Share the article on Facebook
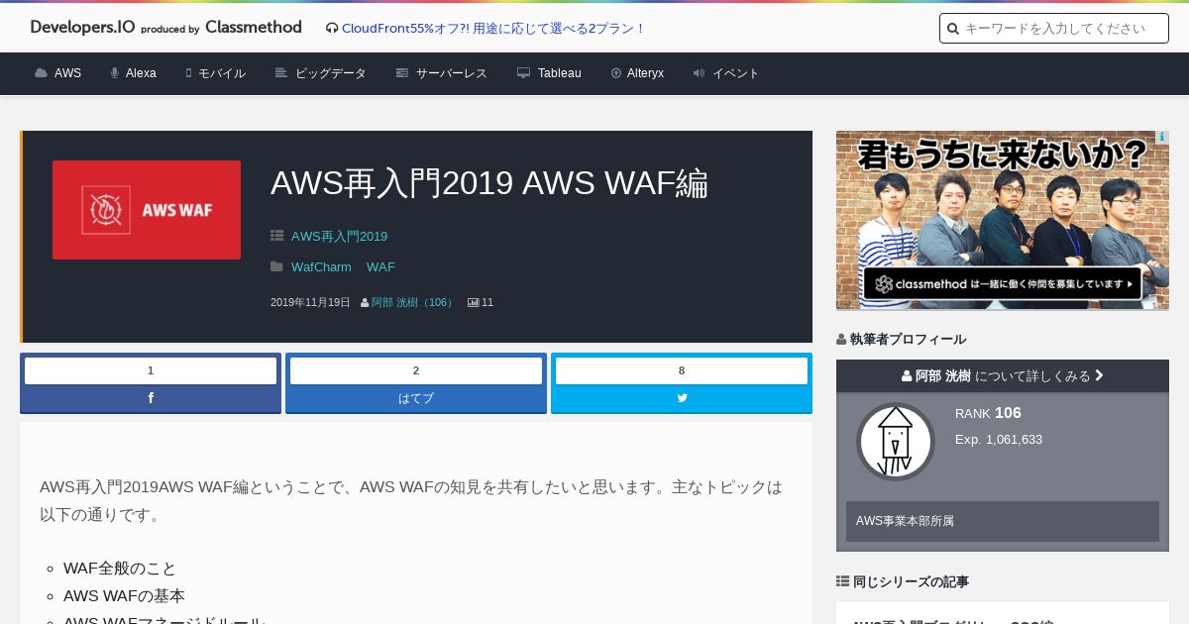Viewport: 1189px width, 624px height. [x=151, y=398]
